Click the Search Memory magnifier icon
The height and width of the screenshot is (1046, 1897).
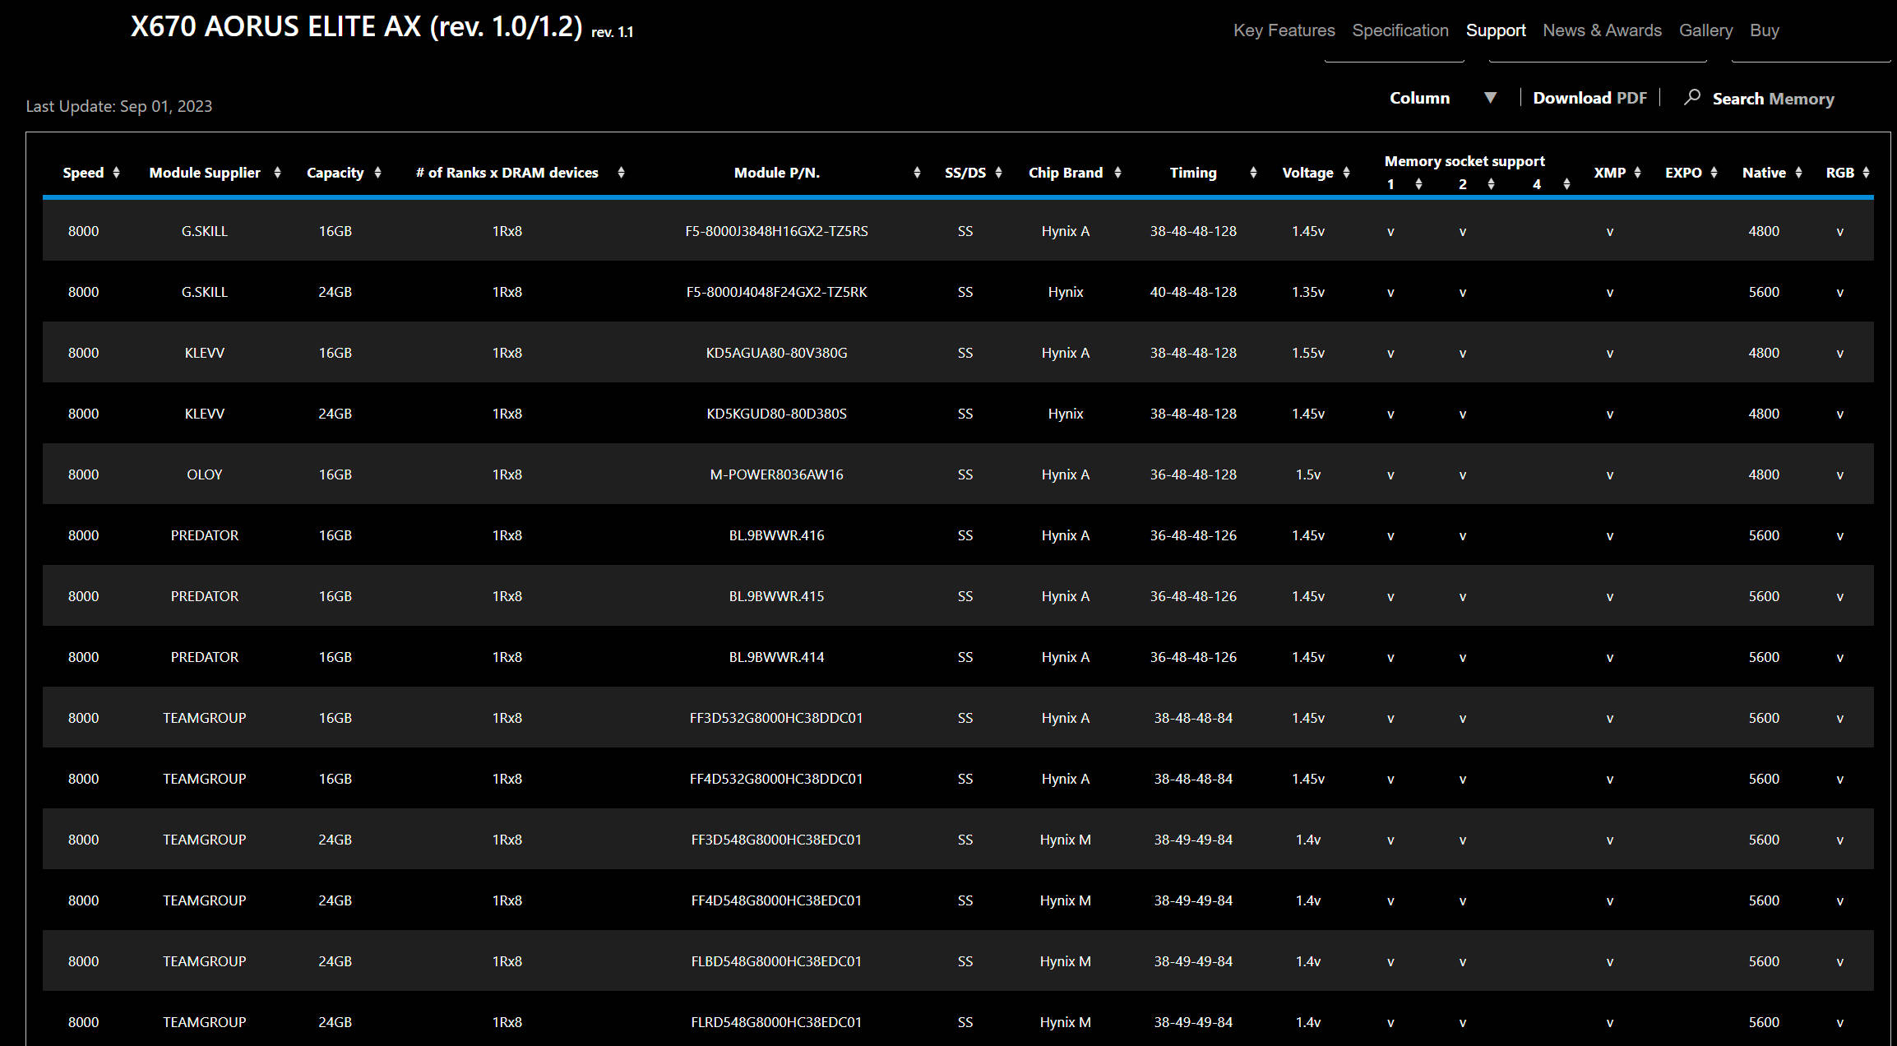(x=1692, y=97)
